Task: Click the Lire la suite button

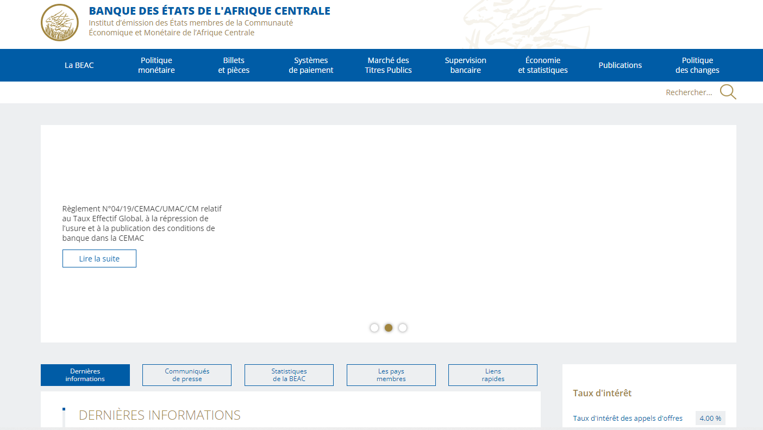Action: click(x=99, y=259)
